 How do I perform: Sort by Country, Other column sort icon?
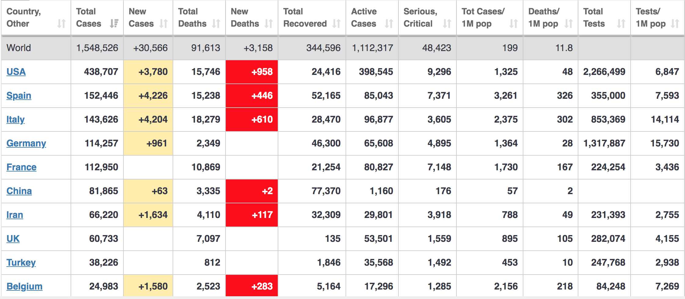coord(61,24)
